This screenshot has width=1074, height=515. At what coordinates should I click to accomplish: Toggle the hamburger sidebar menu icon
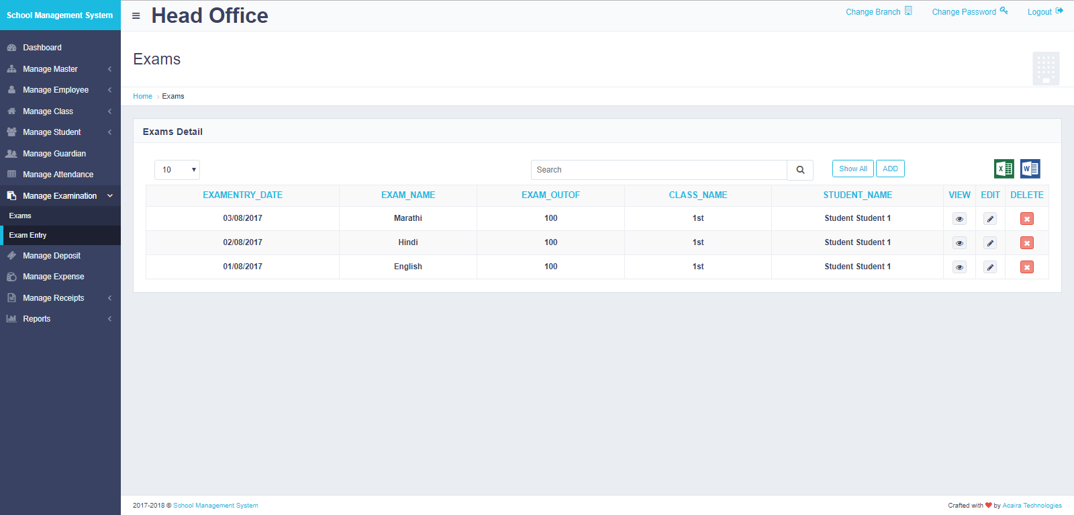click(136, 15)
